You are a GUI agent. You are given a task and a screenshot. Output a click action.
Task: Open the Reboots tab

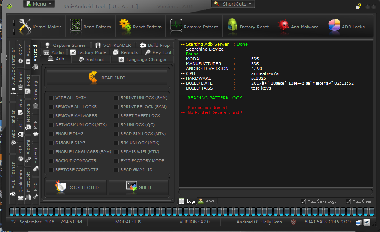coord(125,52)
